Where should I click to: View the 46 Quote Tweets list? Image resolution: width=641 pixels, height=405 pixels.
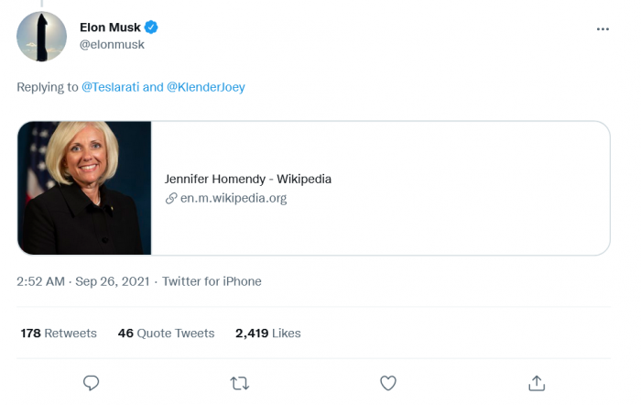coord(166,334)
